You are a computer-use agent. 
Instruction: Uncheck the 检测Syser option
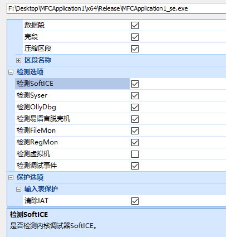click(135, 95)
